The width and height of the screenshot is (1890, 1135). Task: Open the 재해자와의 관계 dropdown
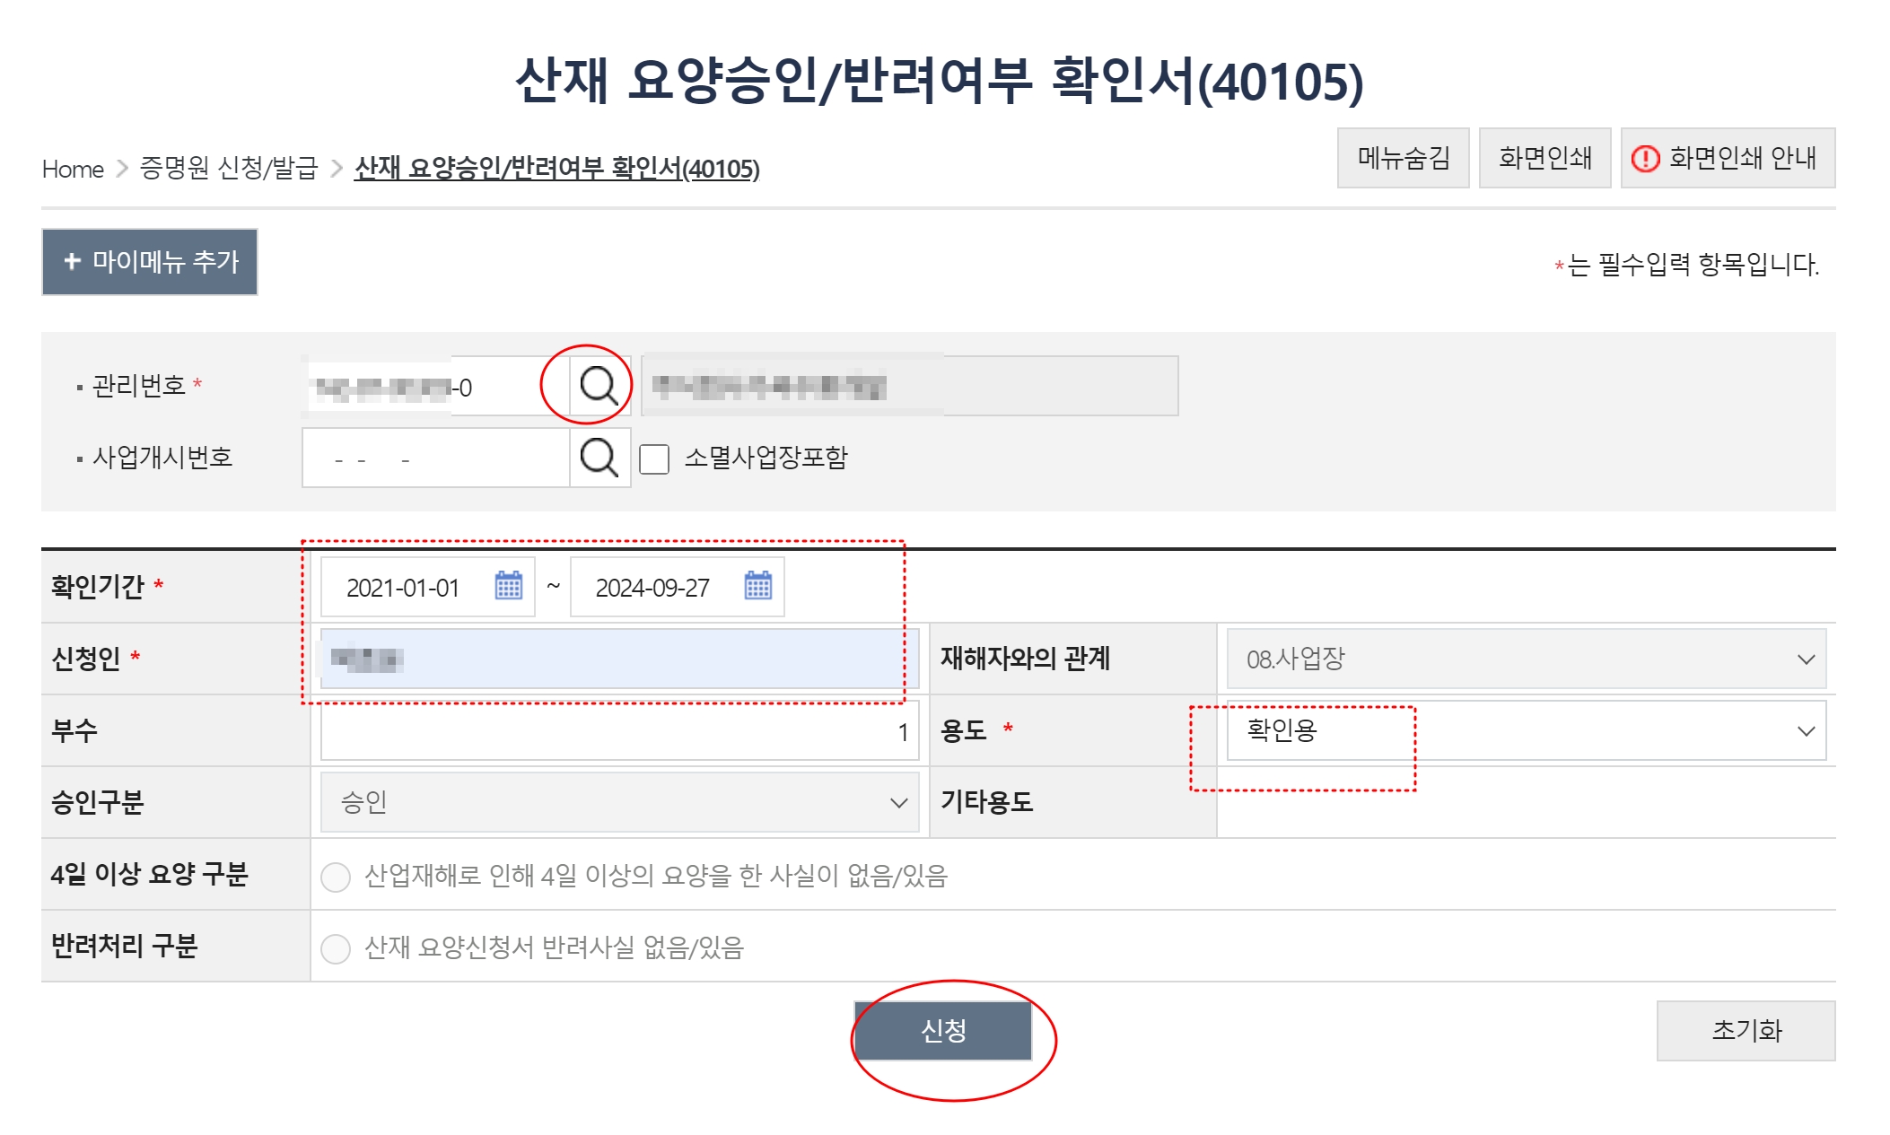(x=1526, y=659)
